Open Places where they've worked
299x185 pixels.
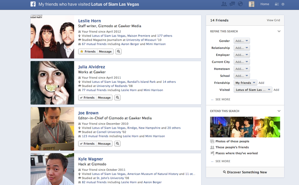pyautogui.click(x=237, y=153)
